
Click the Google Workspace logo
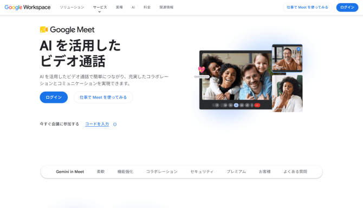click(28, 7)
